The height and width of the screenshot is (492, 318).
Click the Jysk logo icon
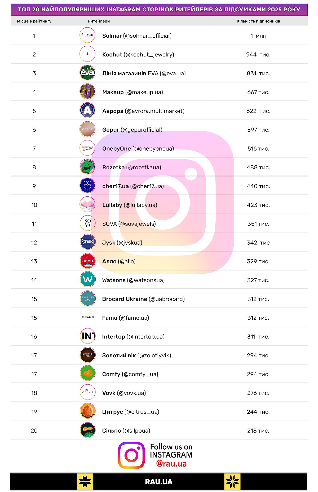click(x=87, y=242)
